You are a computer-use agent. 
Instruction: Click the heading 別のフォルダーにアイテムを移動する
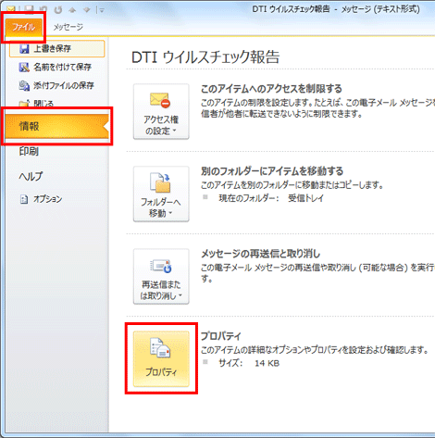272,171
